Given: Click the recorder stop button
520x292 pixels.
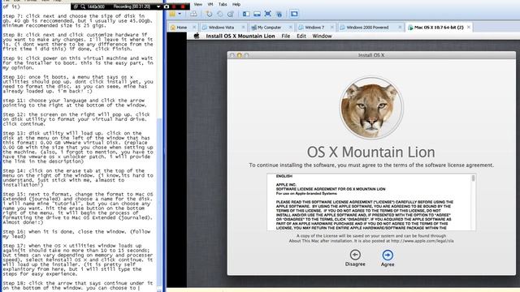Looking at the screenshot, I should coord(183,6).
